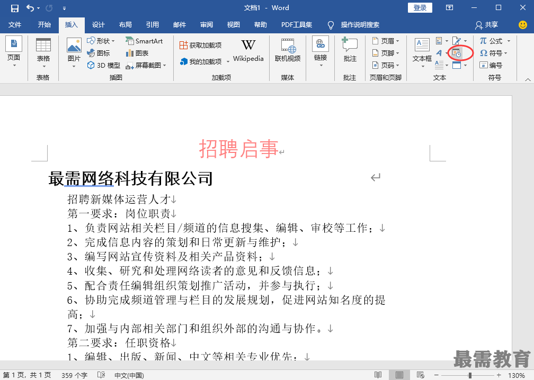534x380 pixels.
Task: Open the ribbon display options icon
Action: (450, 8)
